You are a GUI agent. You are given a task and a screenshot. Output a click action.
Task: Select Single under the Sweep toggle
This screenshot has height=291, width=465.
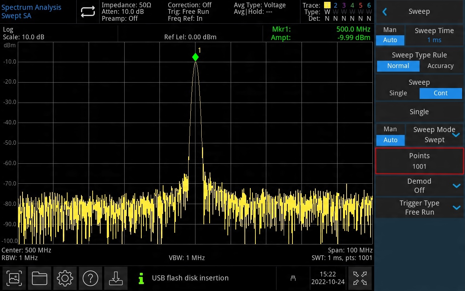[x=398, y=93]
